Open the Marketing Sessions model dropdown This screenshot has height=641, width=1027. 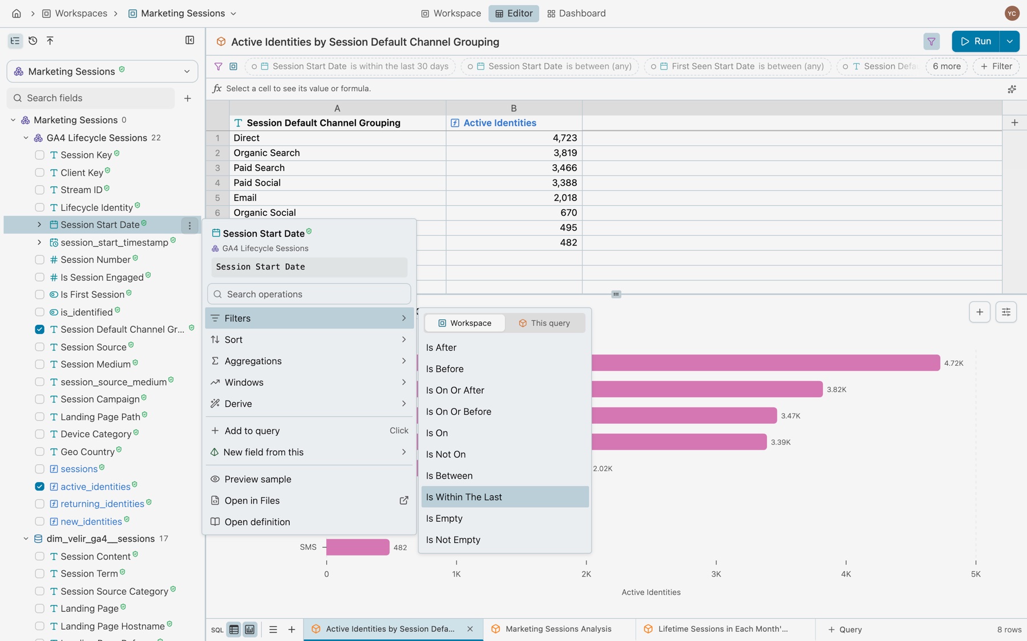pyautogui.click(x=103, y=71)
